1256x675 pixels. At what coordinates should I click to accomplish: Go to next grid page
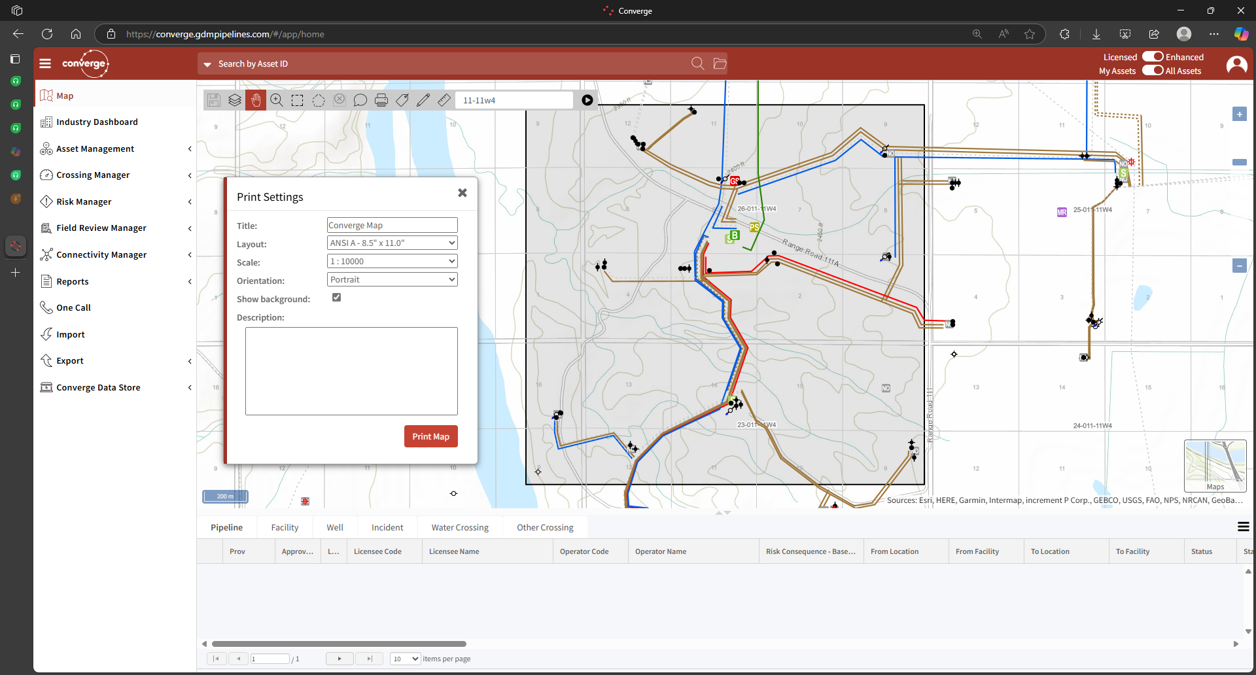click(340, 659)
